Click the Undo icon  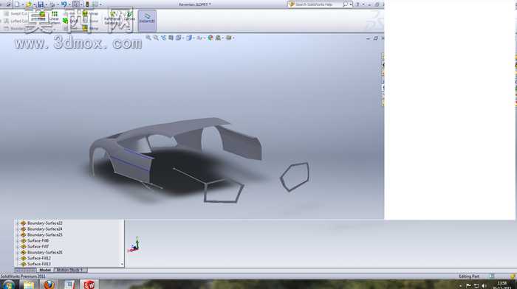pyautogui.click(x=64, y=4)
